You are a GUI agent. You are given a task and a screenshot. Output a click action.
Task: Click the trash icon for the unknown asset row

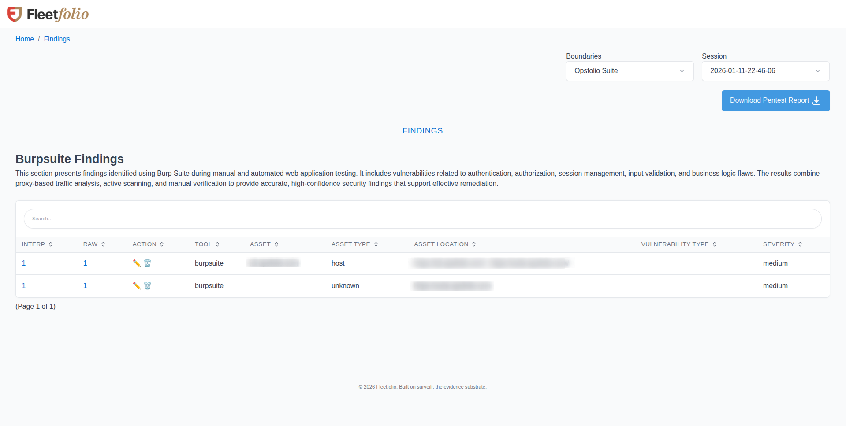(x=147, y=285)
